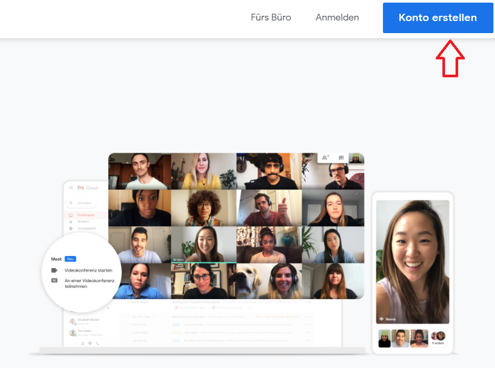Click Elisabeth Becker in the chat list

click(x=85, y=321)
